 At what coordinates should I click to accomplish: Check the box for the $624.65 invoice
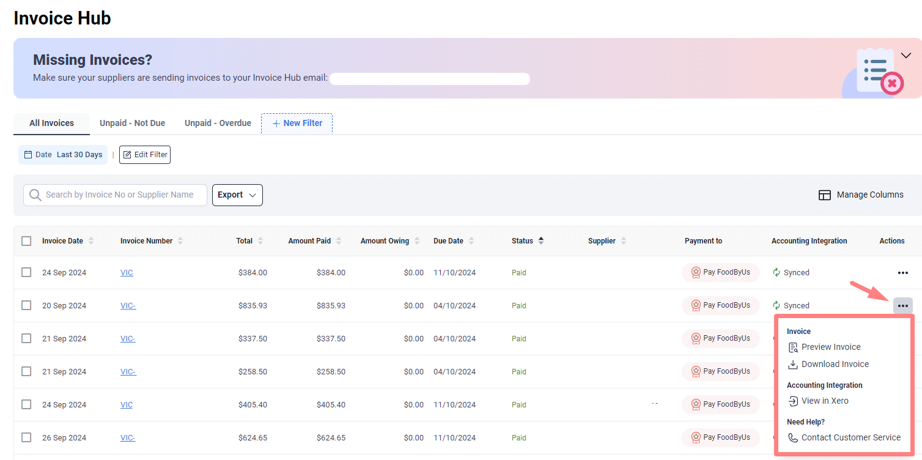26,437
